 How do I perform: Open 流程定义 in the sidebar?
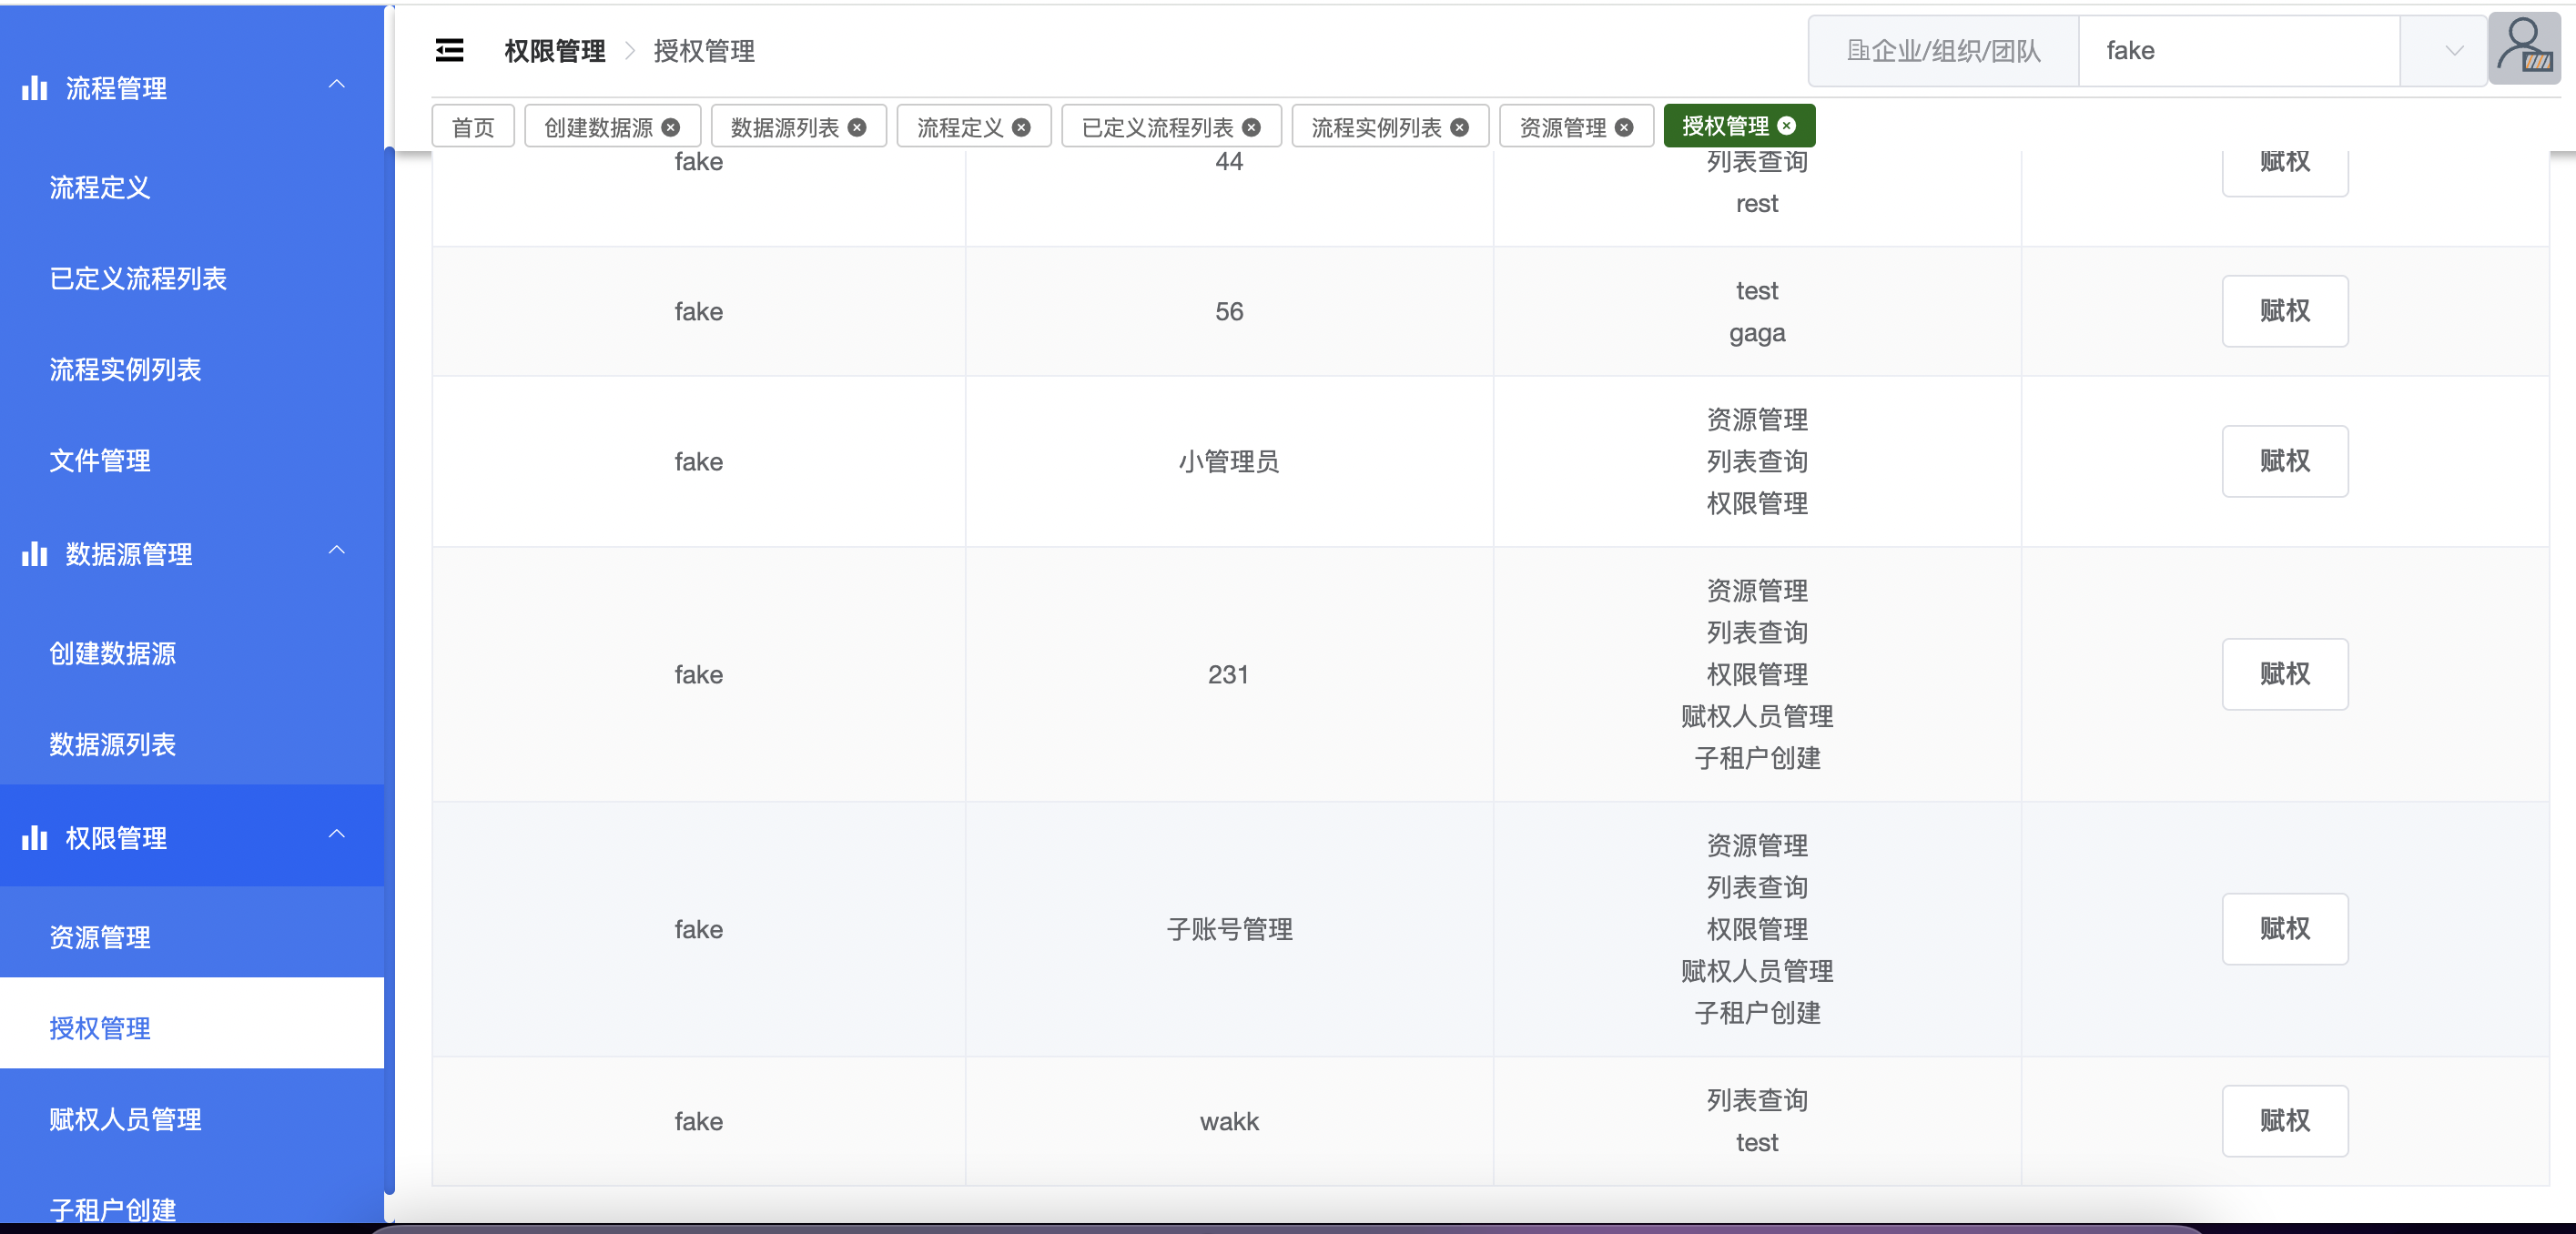pyautogui.click(x=192, y=187)
